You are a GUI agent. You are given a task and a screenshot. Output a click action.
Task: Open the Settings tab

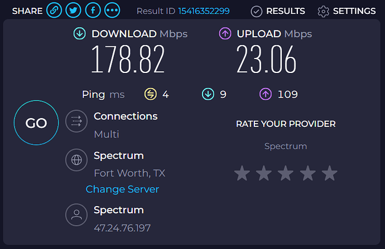pos(346,11)
